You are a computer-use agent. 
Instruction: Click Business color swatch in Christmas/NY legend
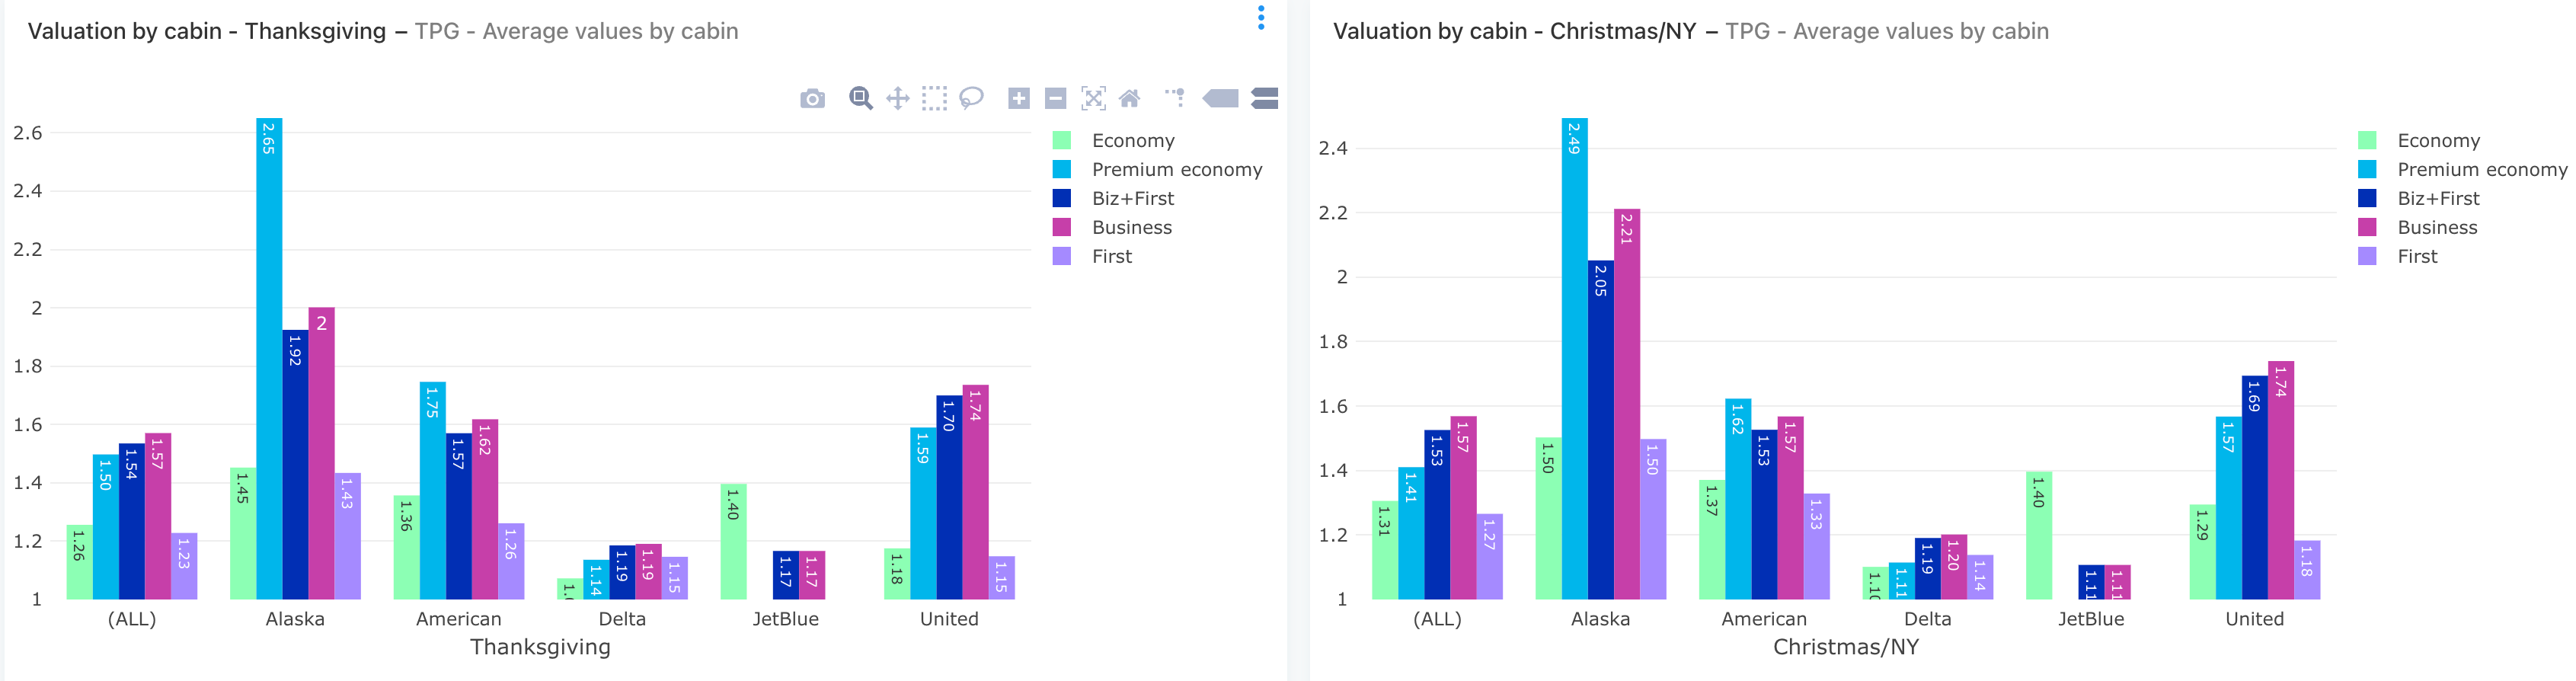point(2367,228)
